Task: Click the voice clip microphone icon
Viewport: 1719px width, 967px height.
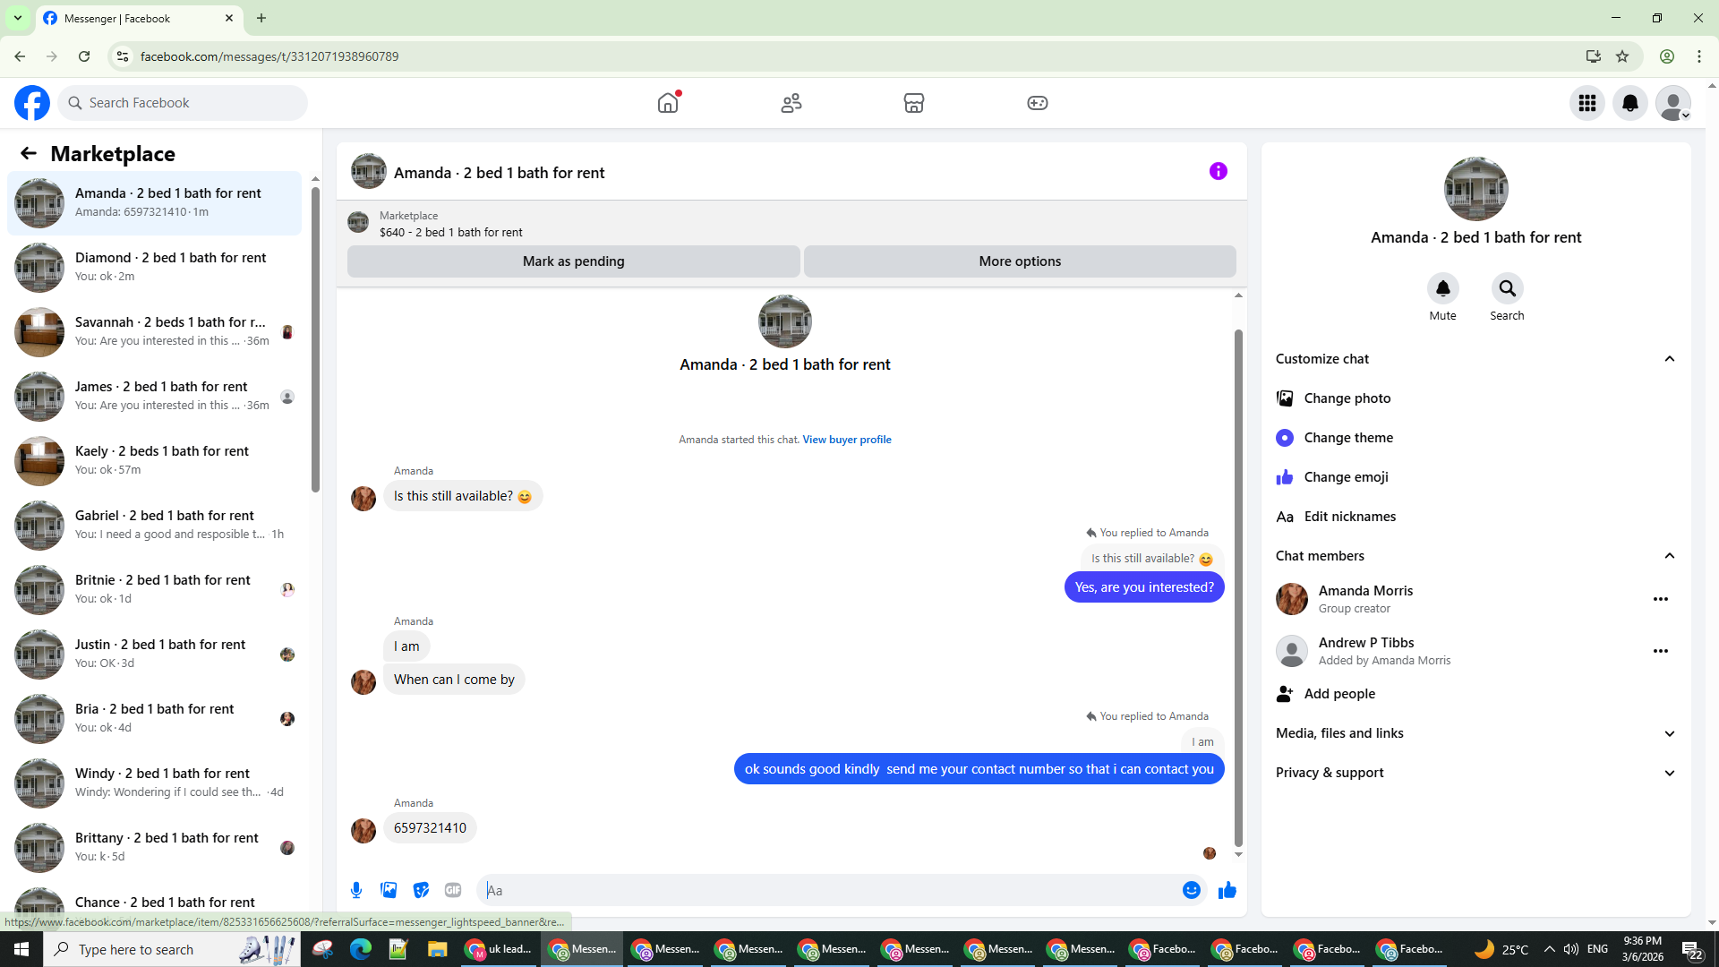Action: click(356, 890)
